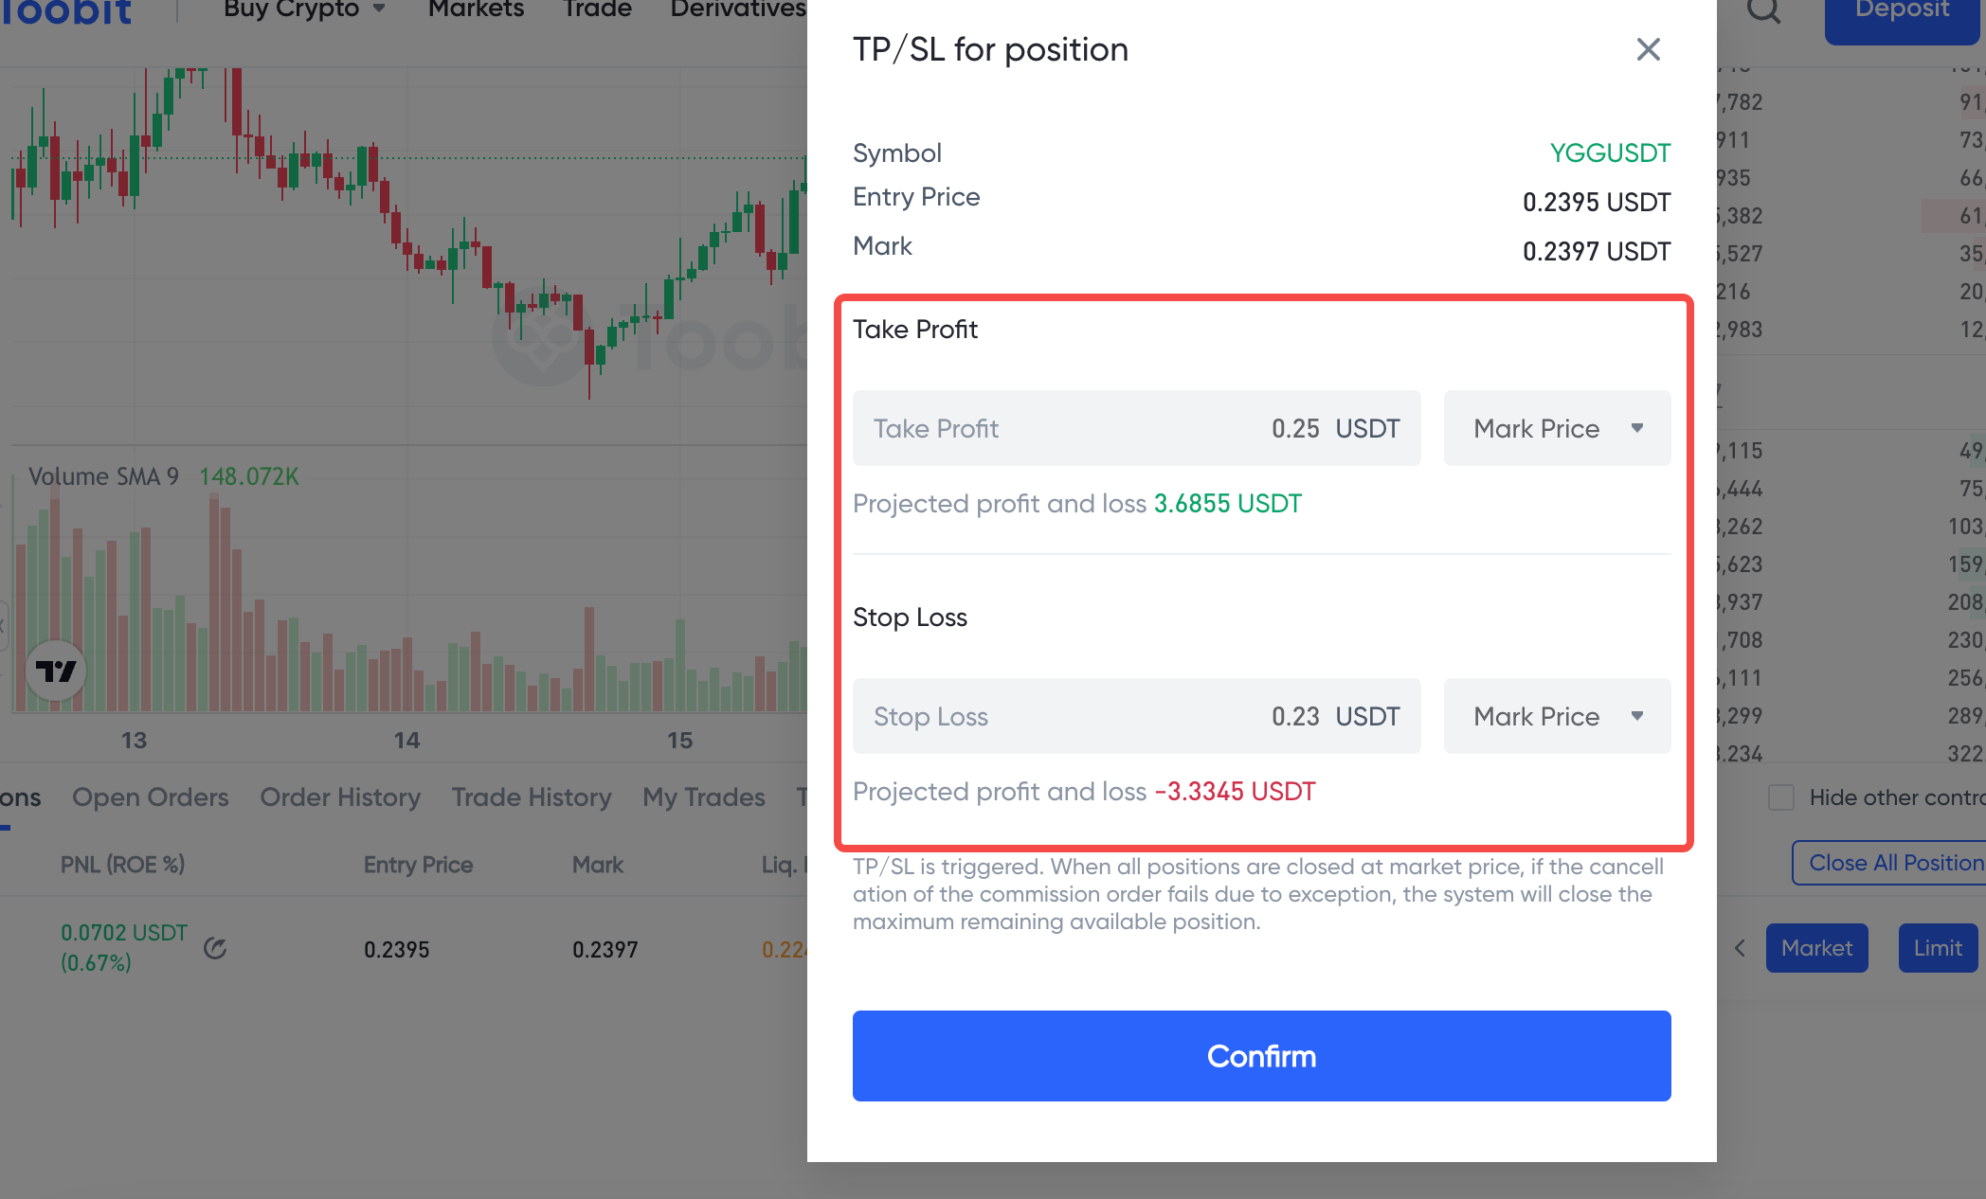Click the YGGUSDT symbol link
Image resolution: width=1986 pixels, height=1199 pixels.
[1610, 152]
